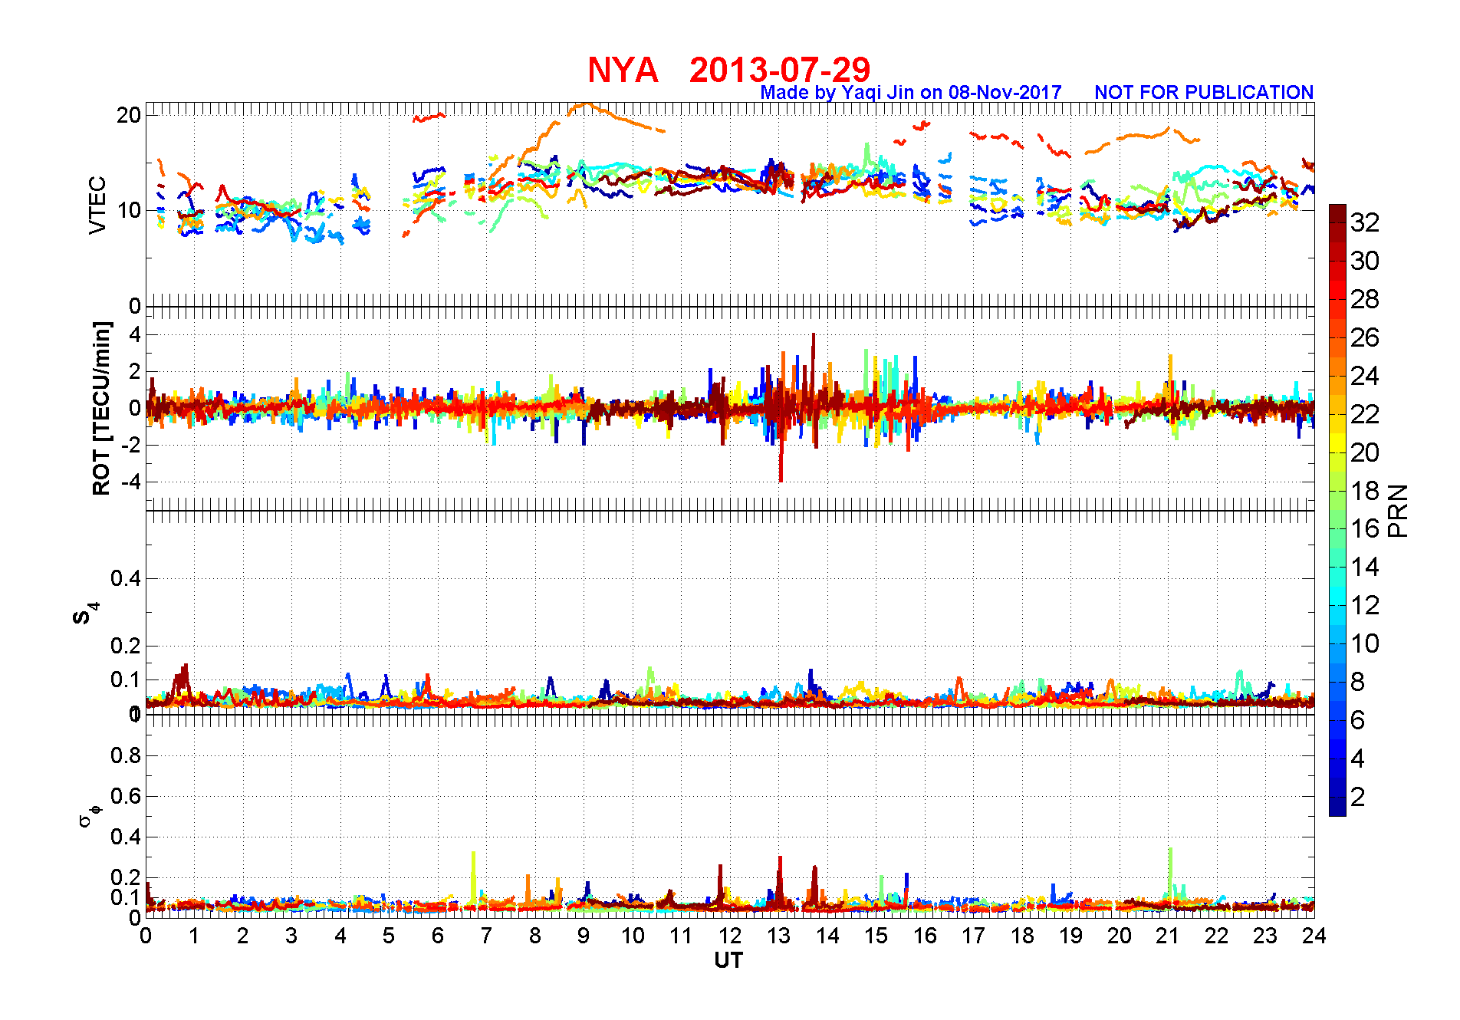The width and height of the screenshot is (1460, 1020).
Task: Click colorbar tick label 32
Action: [x=1365, y=222]
